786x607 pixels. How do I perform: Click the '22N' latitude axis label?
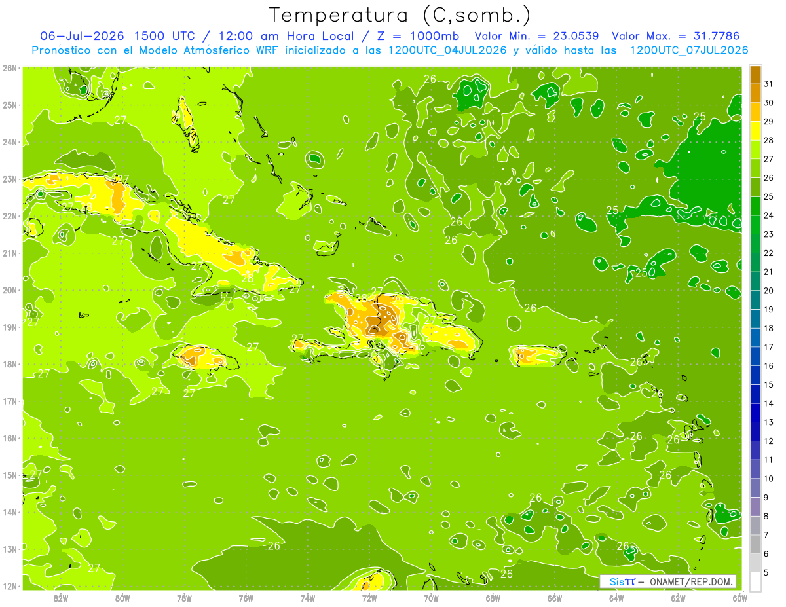click(x=10, y=216)
